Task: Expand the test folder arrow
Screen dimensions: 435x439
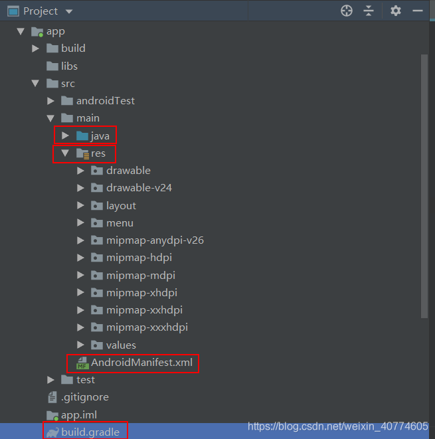Action: coord(50,380)
